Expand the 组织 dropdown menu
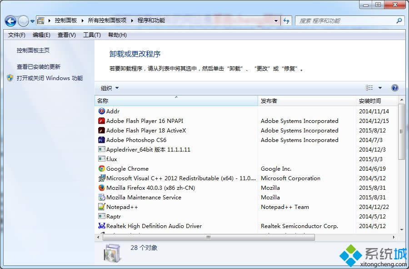Screen dimensions: 409x269 click(110, 88)
